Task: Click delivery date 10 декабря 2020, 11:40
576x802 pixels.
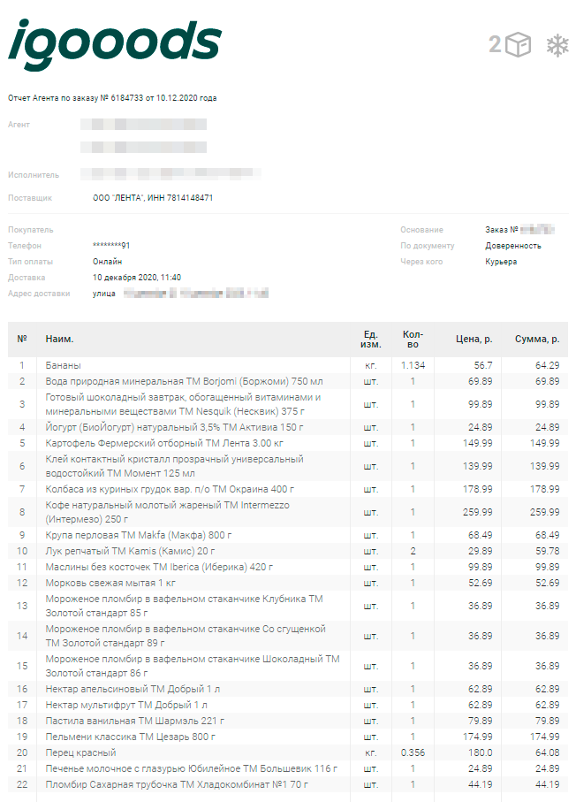Action: click(136, 278)
